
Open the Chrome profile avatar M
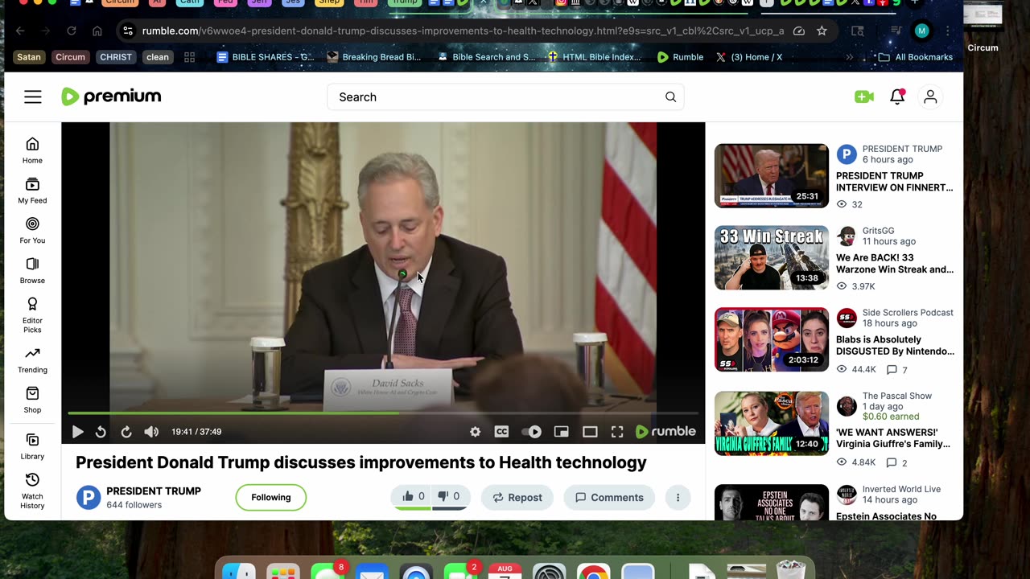pos(922,31)
